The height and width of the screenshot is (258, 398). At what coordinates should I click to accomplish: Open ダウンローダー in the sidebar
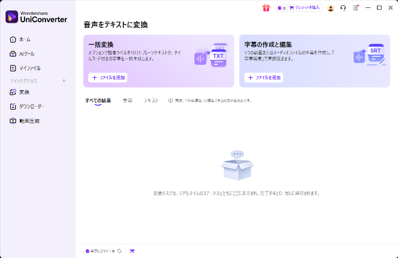[27, 106]
